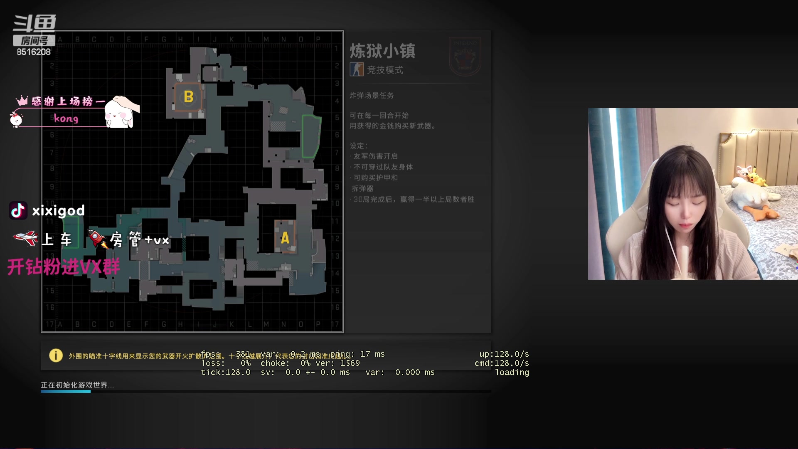Click room number 8516208
This screenshot has height=449, width=798.
[x=34, y=52]
